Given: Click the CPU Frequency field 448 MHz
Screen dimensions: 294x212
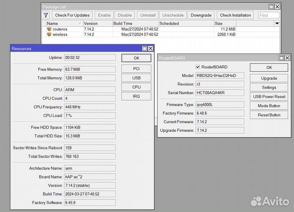Looking at the screenshot, I should click(x=90, y=107).
